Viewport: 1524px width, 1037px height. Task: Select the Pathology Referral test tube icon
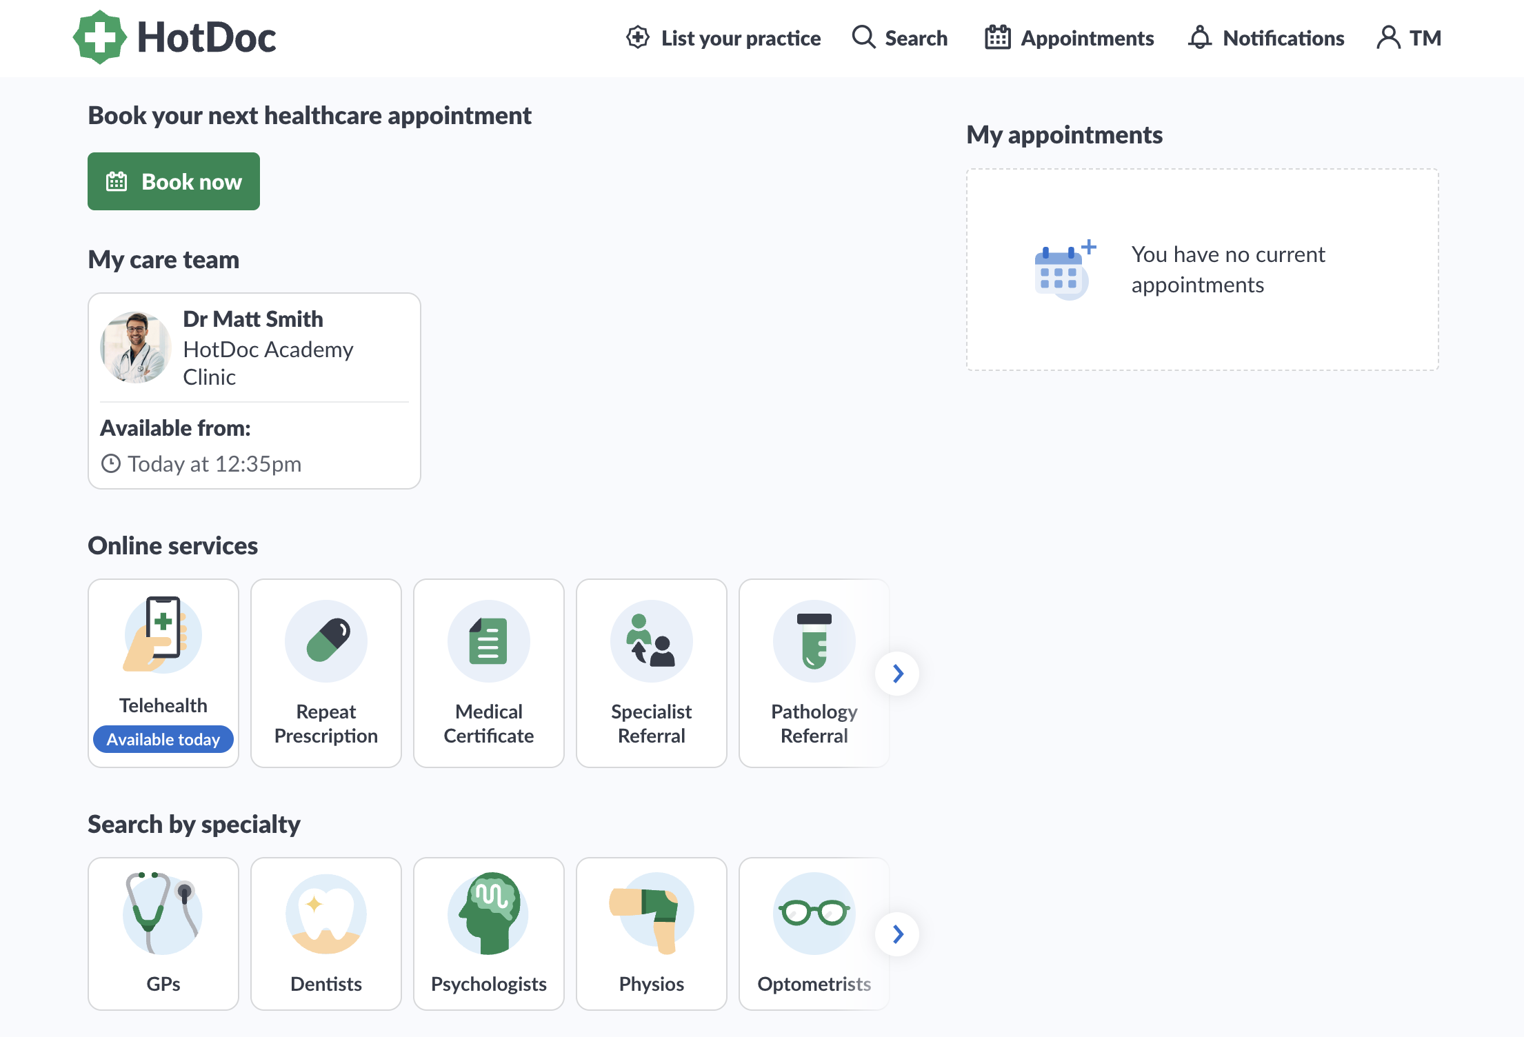814,641
